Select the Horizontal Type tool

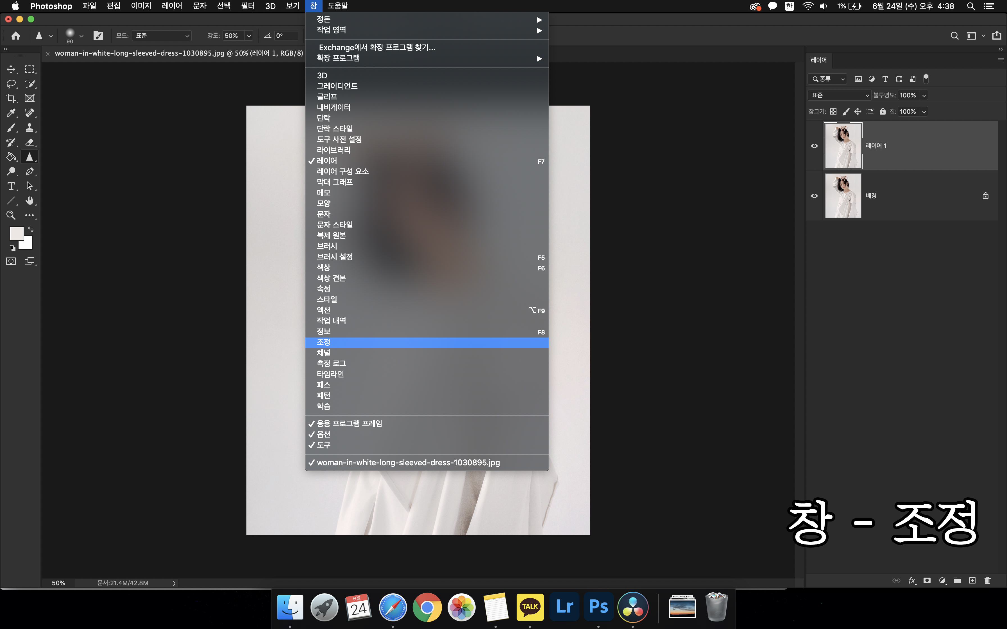[x=11, y=186]
